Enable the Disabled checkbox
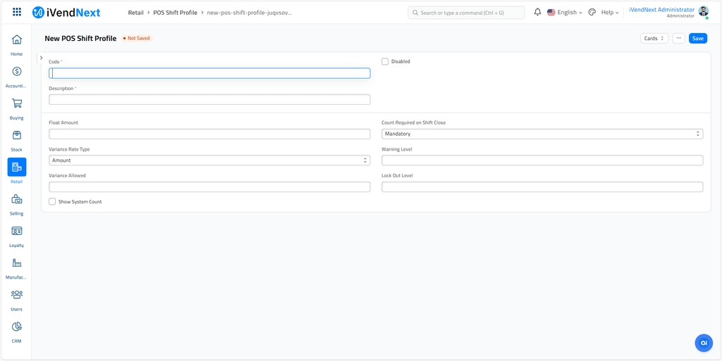This screenshot has height=361, width=722. coord(385,62)
